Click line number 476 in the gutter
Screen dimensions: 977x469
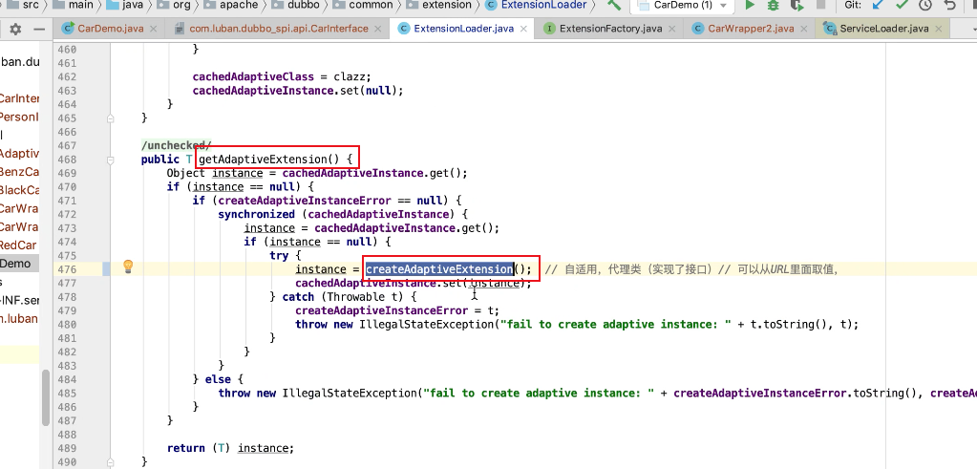(x=66, y=269)
